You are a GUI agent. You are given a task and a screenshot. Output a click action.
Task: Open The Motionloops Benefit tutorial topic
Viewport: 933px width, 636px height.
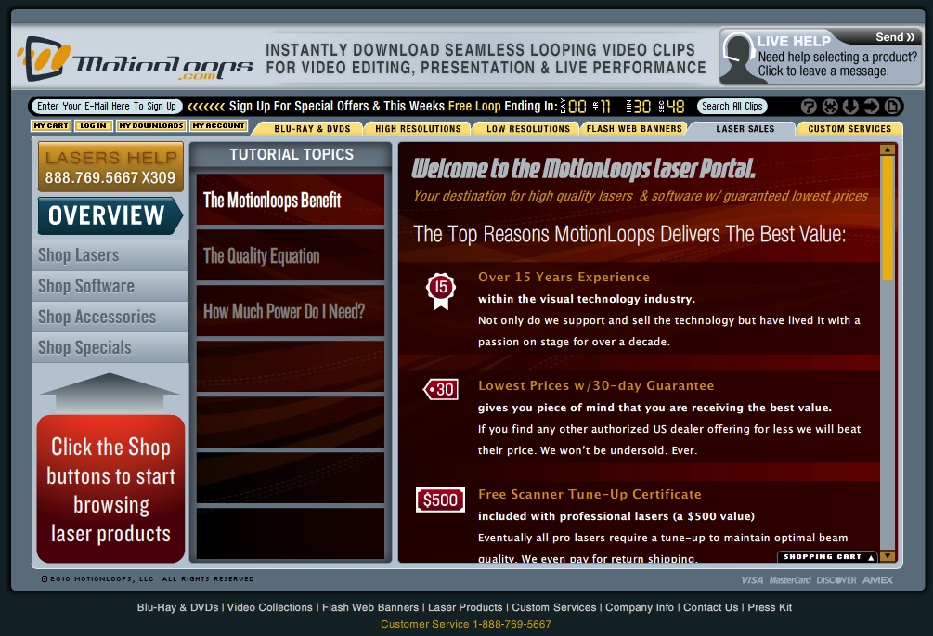[x=291, y=200]
